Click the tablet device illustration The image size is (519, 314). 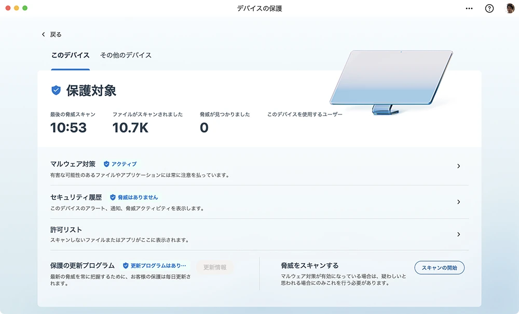click(x=391, y=79)
